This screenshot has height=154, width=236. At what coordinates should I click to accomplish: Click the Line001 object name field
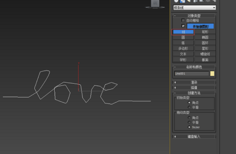(192, 74)
